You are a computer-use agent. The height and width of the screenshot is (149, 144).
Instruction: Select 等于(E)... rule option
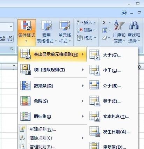click(x=113, y=101)
